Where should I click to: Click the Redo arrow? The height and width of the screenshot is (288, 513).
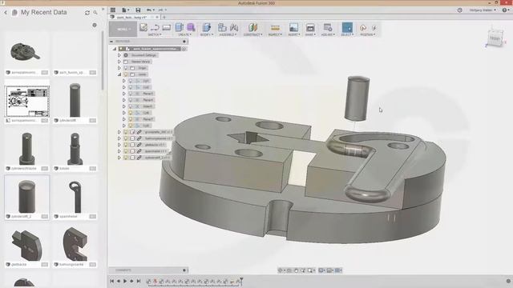[x=160, y=10]
